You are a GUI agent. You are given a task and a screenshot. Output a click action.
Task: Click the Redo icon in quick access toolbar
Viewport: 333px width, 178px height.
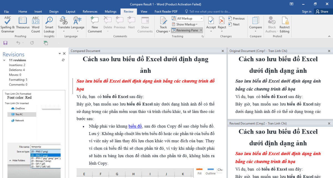point(32,43)
